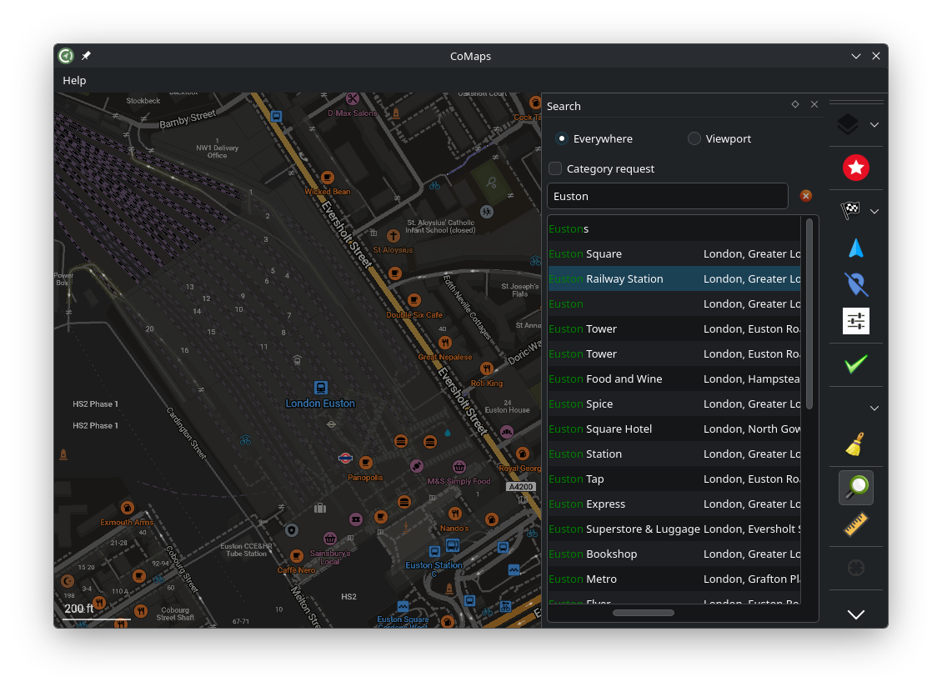Screen dimensions: 942x692
Task: Click the Royal George pub marker
Action: tap(523, 454)
